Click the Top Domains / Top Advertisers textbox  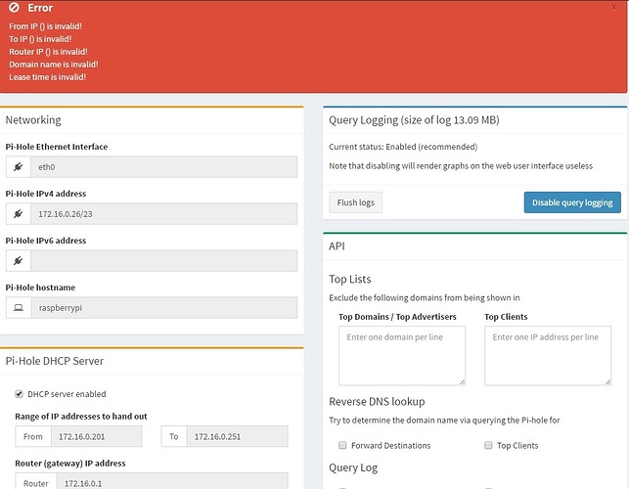click(x=402, y=356)
